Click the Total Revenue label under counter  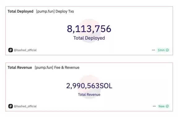tap(89, 94)
